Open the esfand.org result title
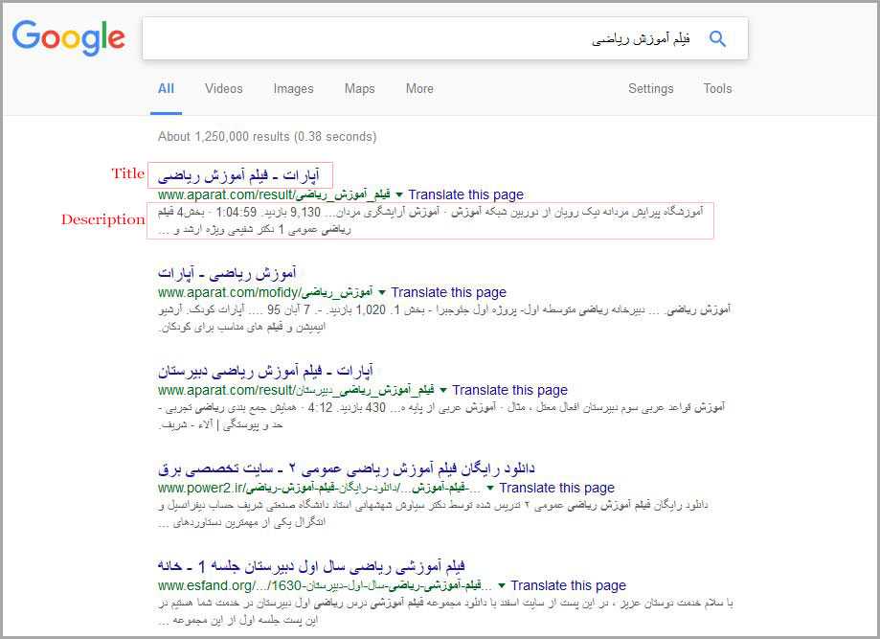Image resolution: width=880 pixels, height=639 pixels. tap(311, 566)
